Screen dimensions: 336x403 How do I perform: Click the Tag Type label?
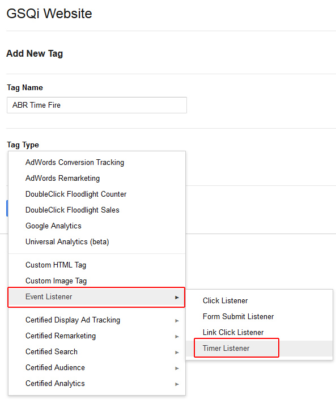(23, 145)
